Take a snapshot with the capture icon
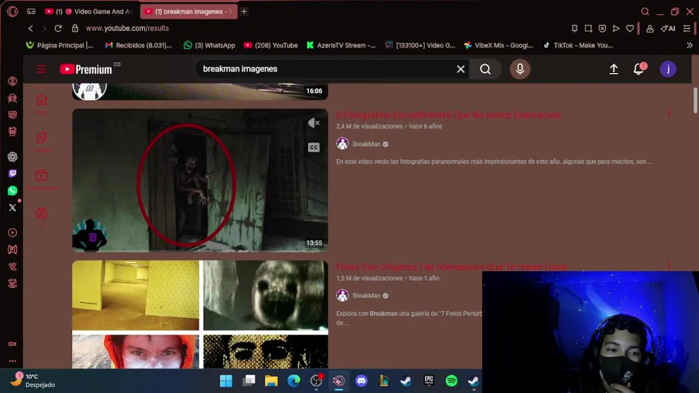The image size is (699, 393). (588, 28)
